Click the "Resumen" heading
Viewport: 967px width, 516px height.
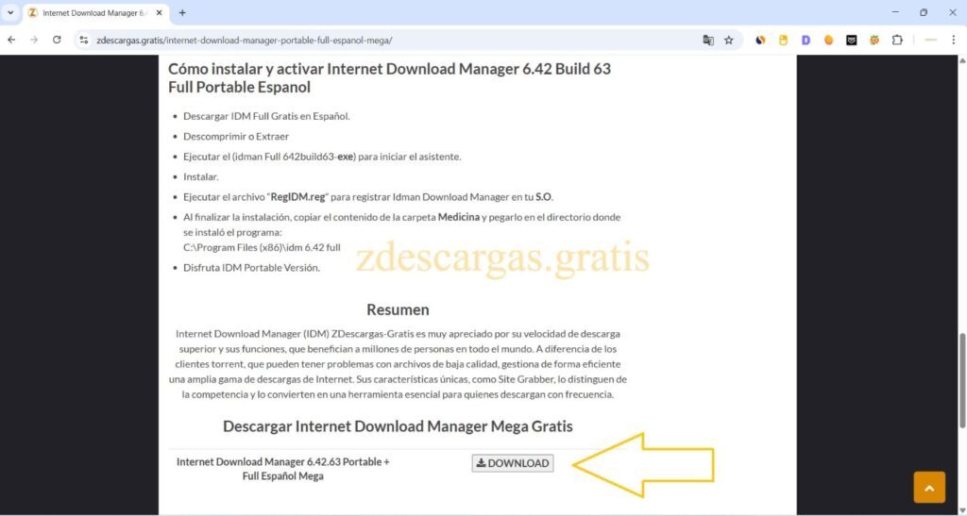(398, 309)
